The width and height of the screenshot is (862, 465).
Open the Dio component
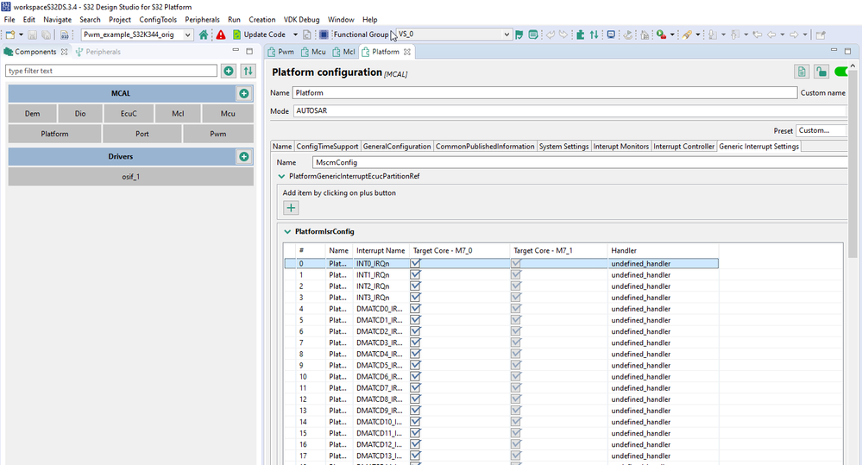(x=80, y=114)
